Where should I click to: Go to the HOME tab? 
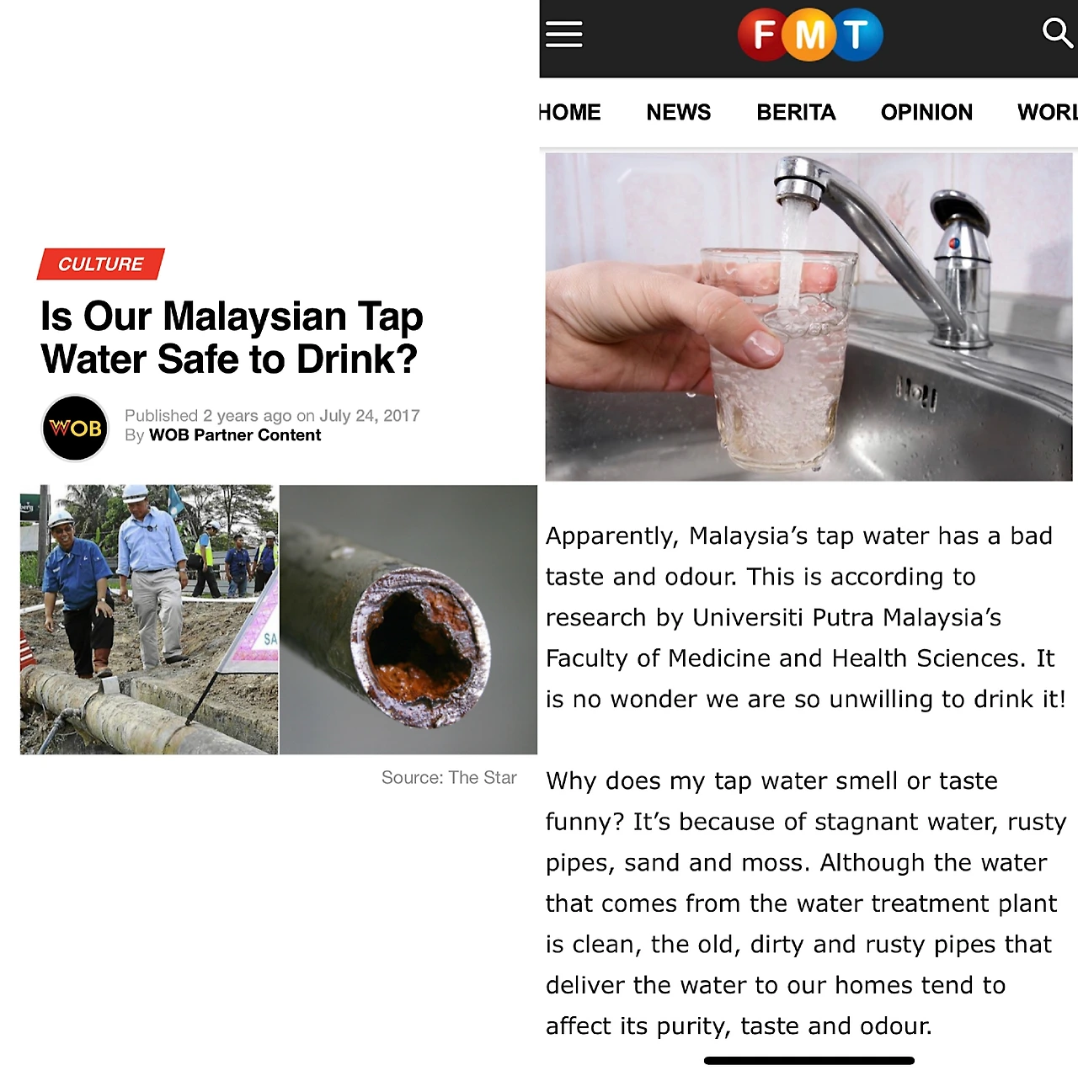(x=570, y=112)
